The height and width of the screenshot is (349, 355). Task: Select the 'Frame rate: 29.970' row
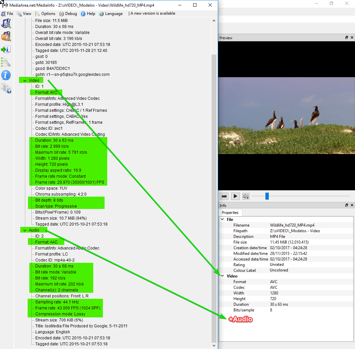[x=70, y=182]
